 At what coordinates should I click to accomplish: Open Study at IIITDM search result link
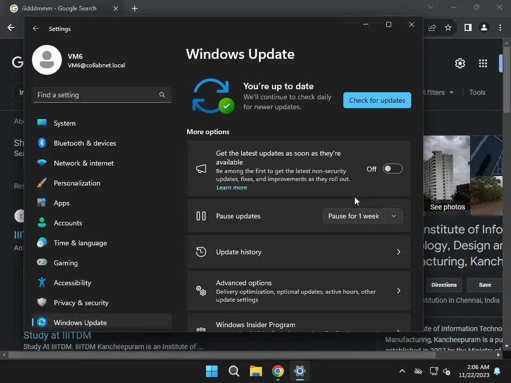(x=57, y=335)
